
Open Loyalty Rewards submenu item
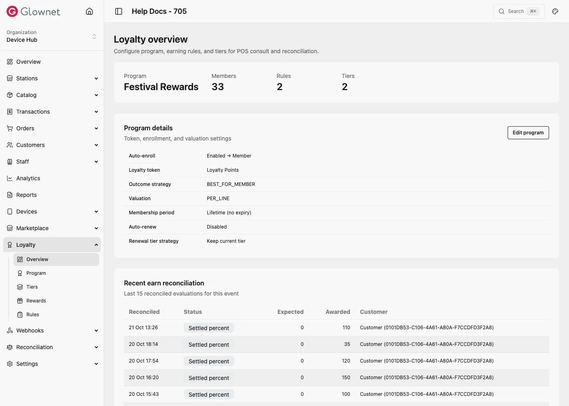[x=56, y=301]
